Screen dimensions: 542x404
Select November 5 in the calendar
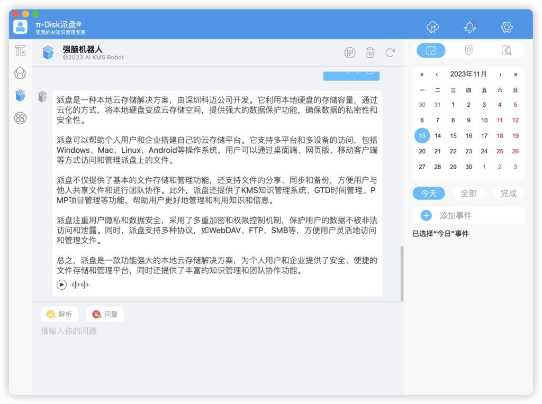pyautogui.click(x=515, y=105)
